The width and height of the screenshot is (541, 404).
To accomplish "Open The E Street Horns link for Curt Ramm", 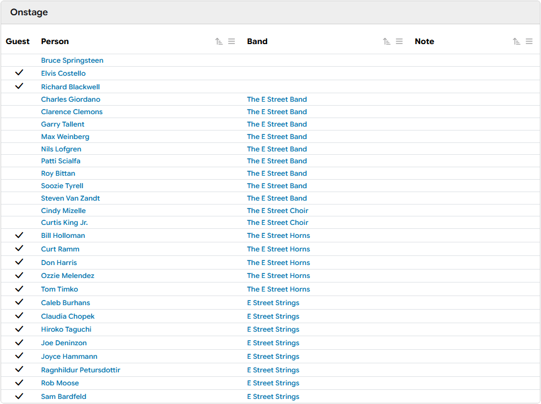I will coord(278,249).
